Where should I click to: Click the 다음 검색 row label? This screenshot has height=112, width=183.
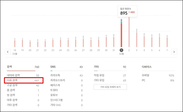(x=12, y=80)
